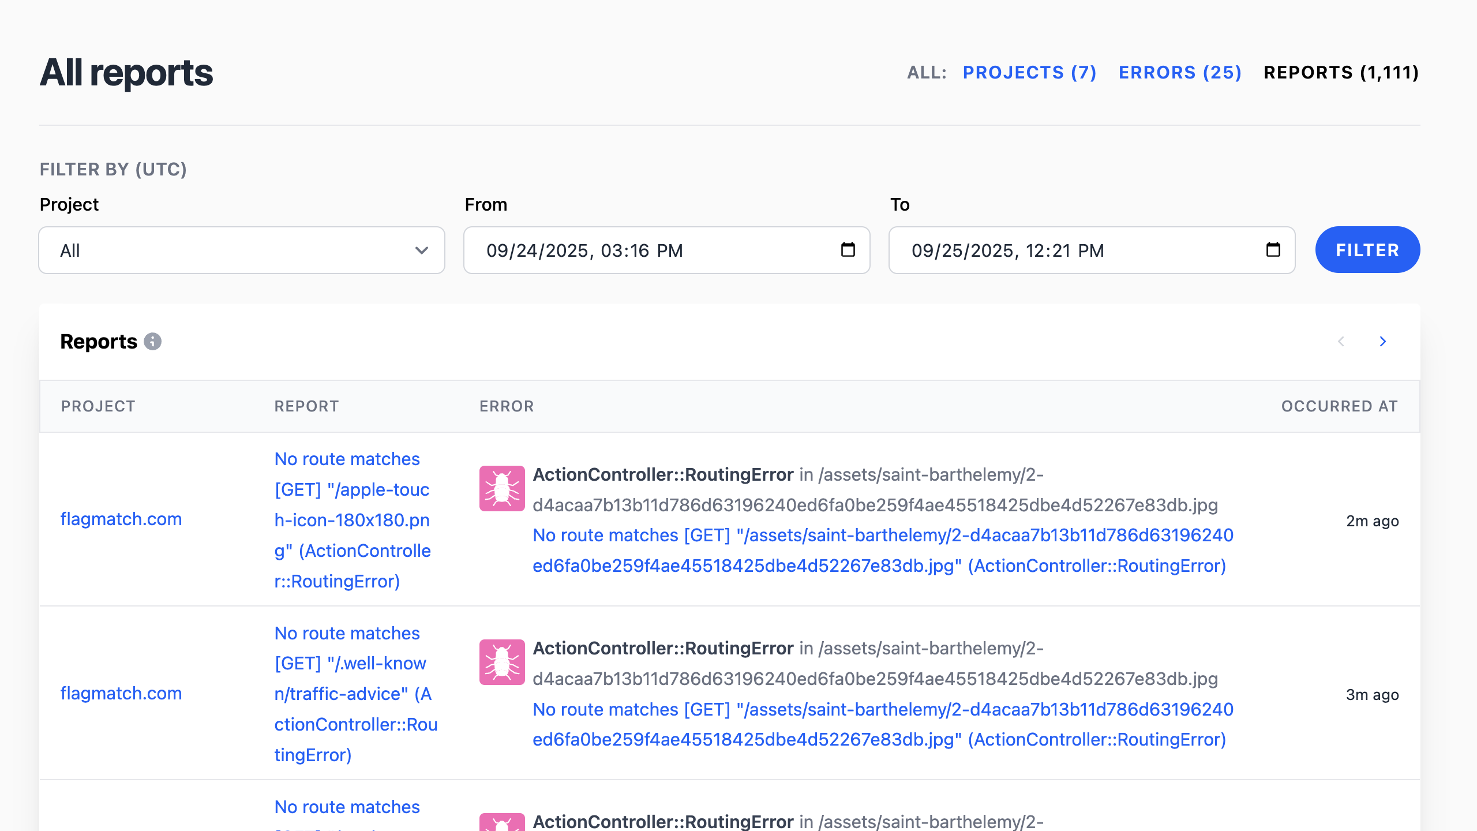Click the 'Reports' section heading
The image size is (1477, 831).
(99, 342)
